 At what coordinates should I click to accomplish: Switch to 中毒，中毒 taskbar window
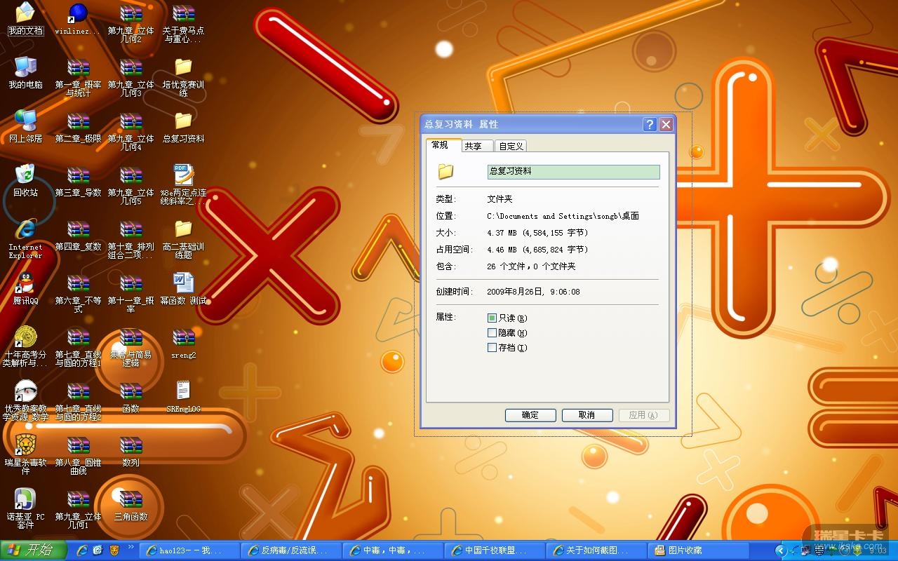pos(393,550)
